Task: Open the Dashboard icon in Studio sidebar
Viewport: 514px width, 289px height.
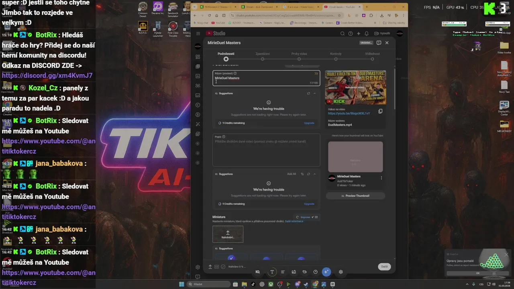Action: tap(198, 57)
